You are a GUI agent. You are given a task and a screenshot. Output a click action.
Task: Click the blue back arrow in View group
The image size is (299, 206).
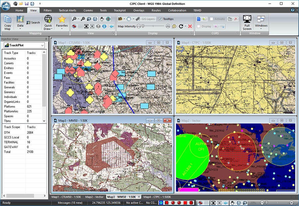pyautogui.click(x=111, y=26)
